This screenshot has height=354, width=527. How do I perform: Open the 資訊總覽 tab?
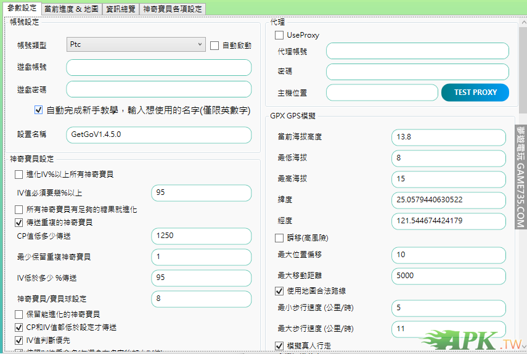(x=120, y=9)
